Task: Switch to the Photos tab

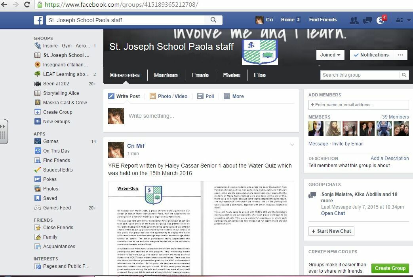Action: [x=231, y=75]
